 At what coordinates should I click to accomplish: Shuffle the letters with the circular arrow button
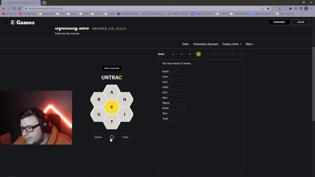pyautogui.click(x=112, y=137)
